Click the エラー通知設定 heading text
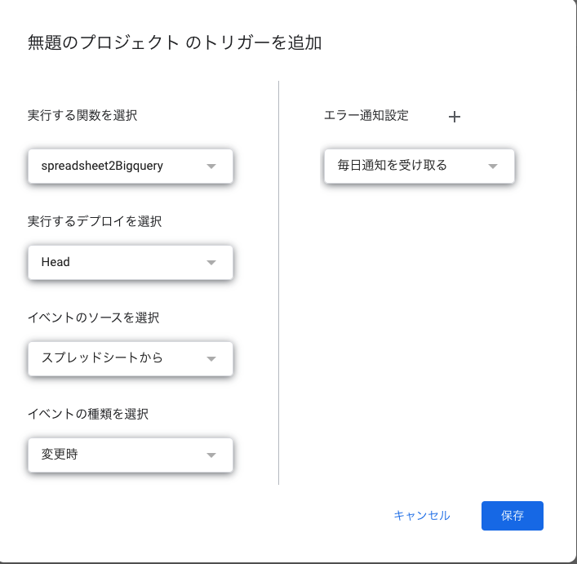 (x=366, y=115)
